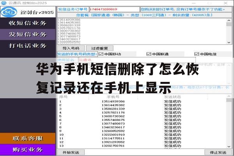234x156 pixels.
Task: Close the 云通讯 控制台 window
Action: point(225,3)
